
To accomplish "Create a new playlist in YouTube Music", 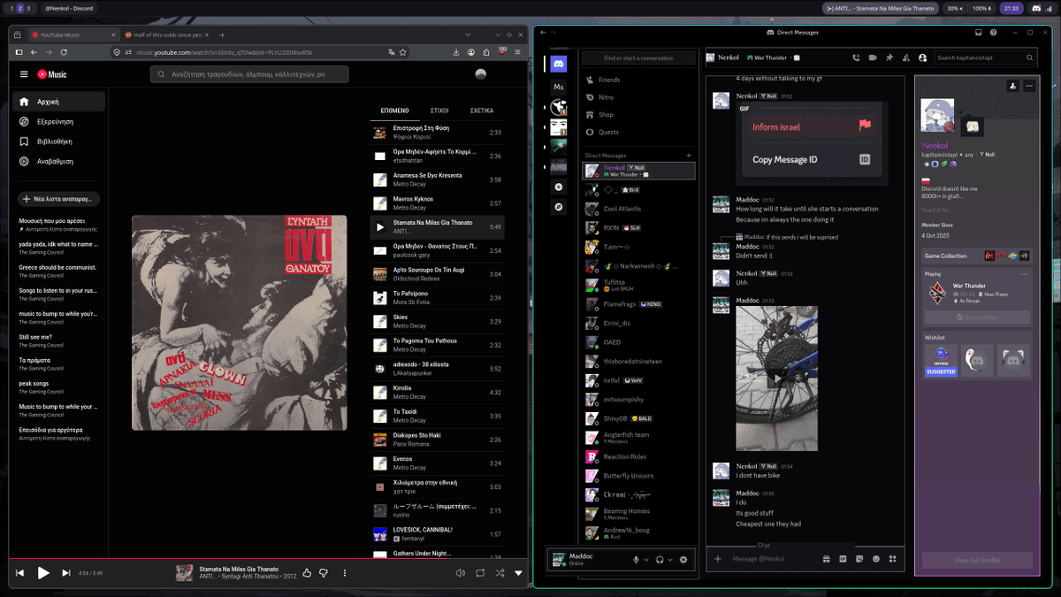I will click(x=59, y=199).
